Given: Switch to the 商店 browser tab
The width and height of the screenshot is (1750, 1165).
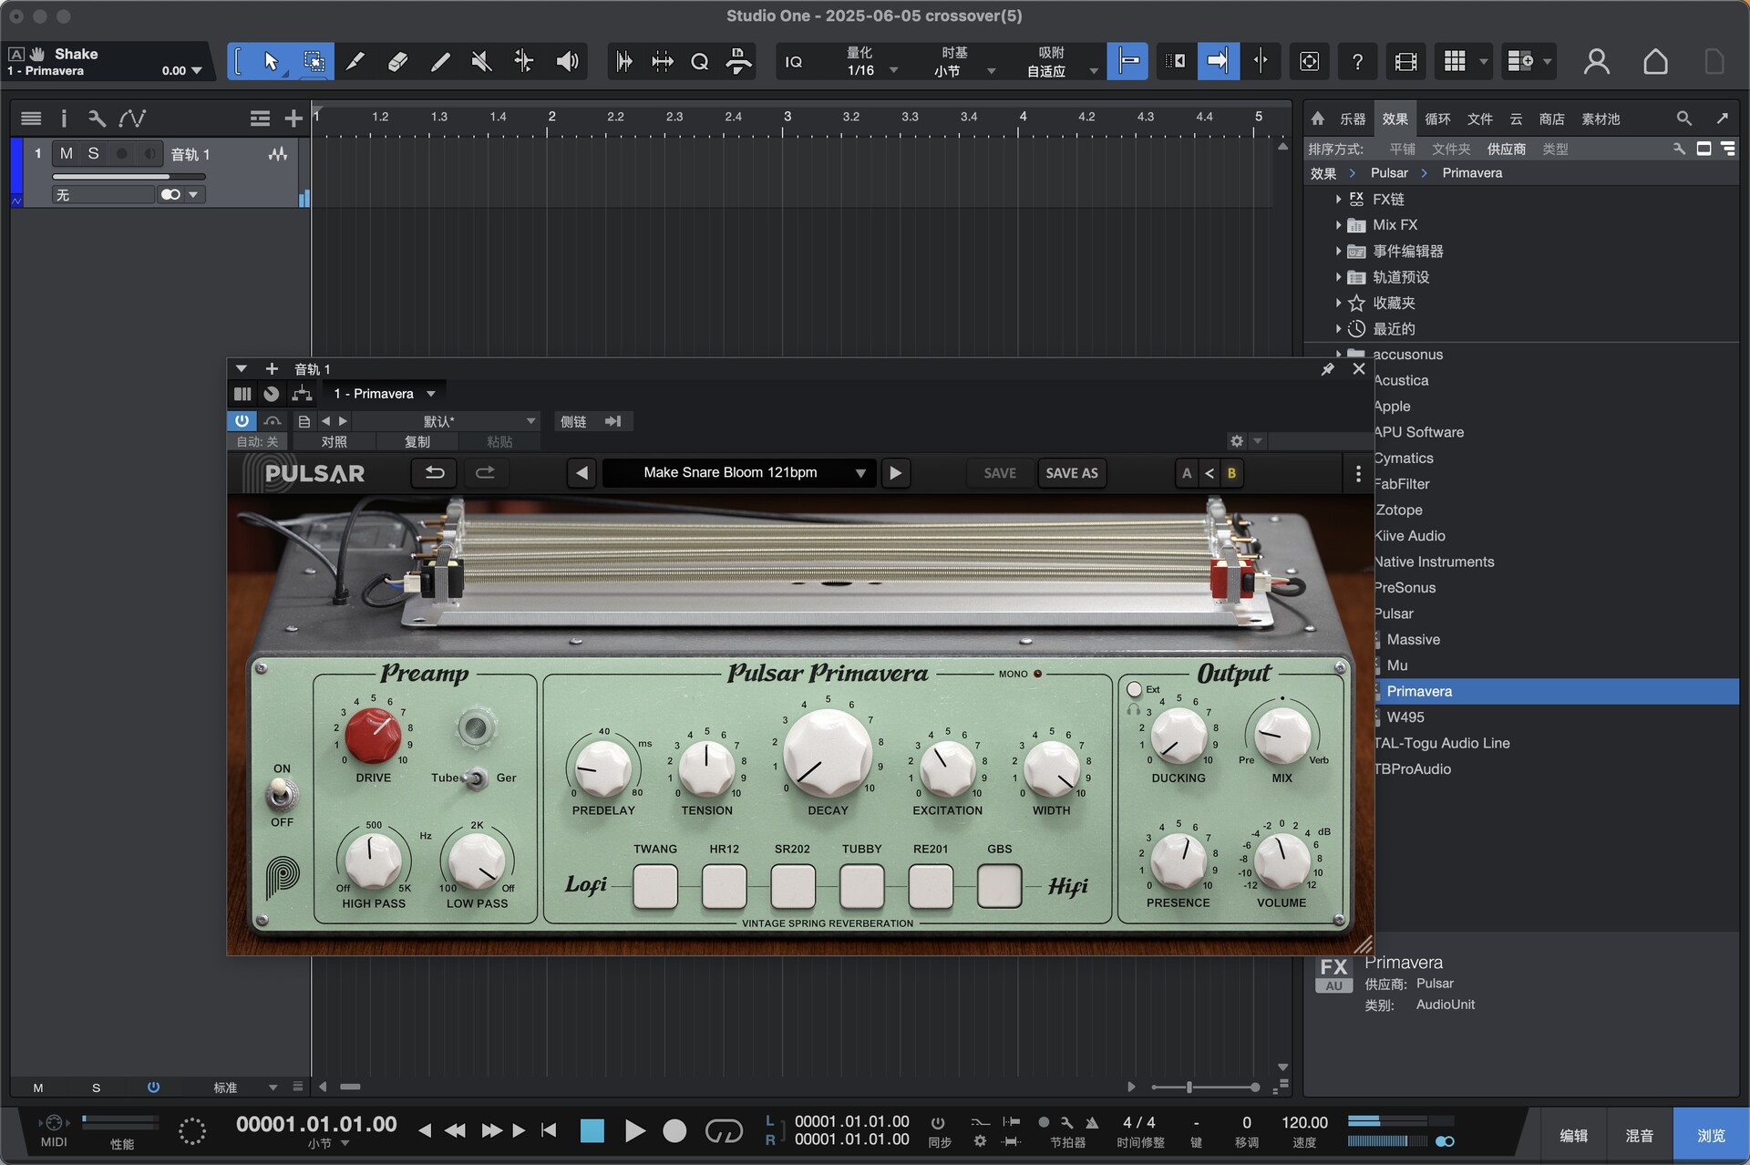Looking at the screenshot, I should 1551,119.
